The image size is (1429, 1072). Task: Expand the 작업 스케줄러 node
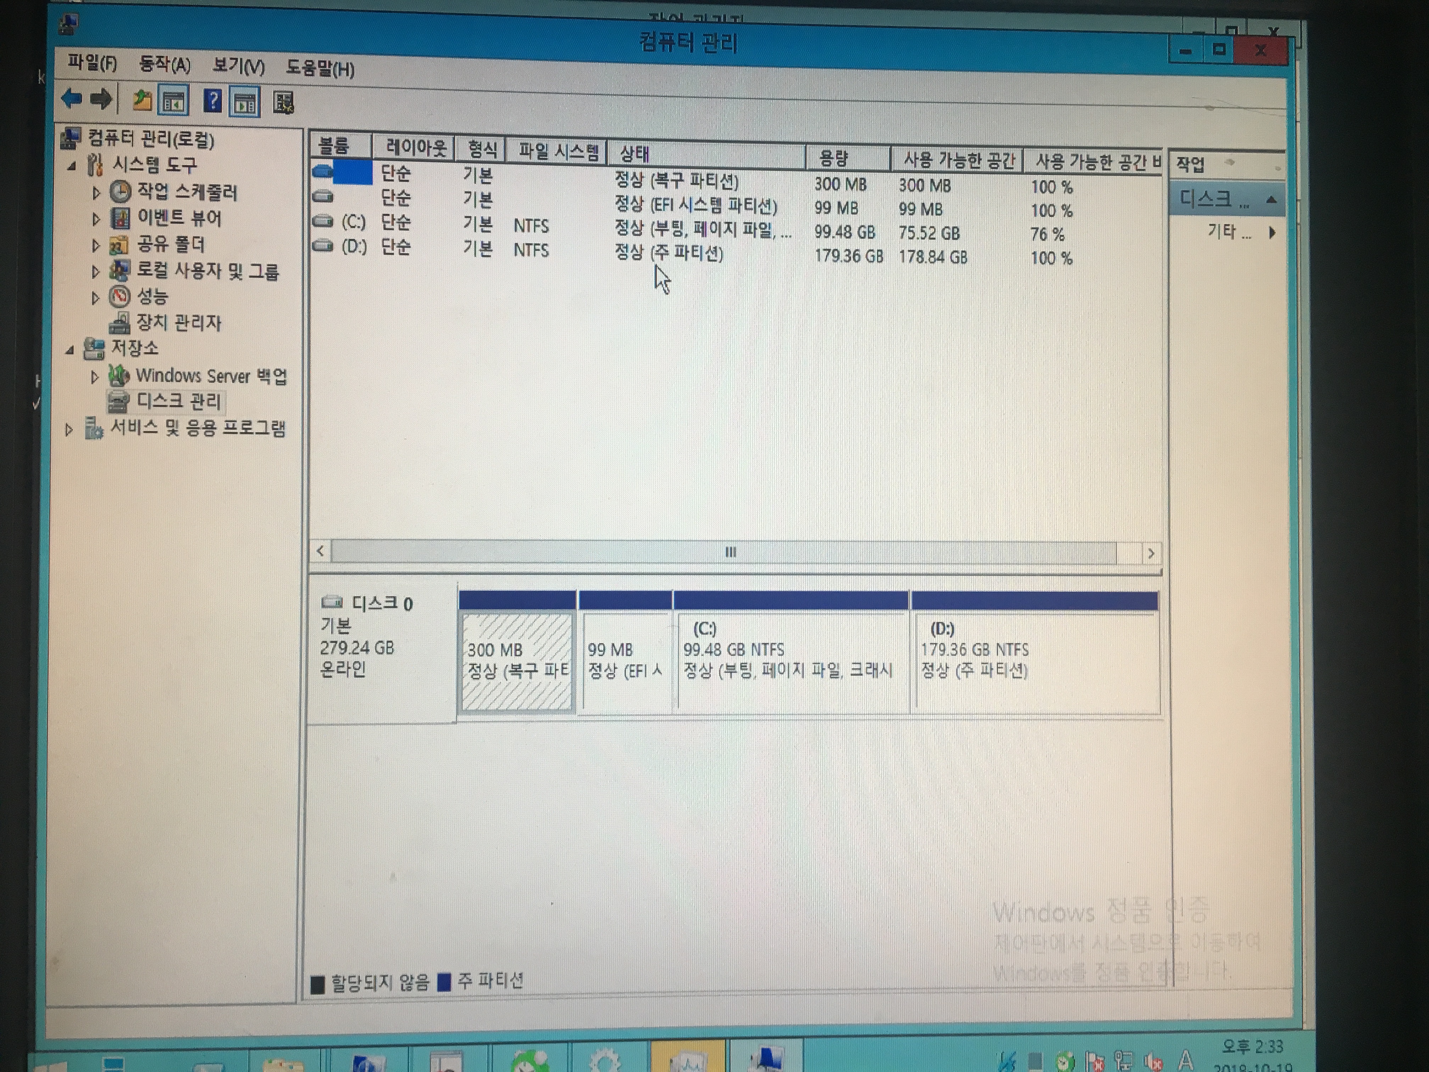pos(96,192)
